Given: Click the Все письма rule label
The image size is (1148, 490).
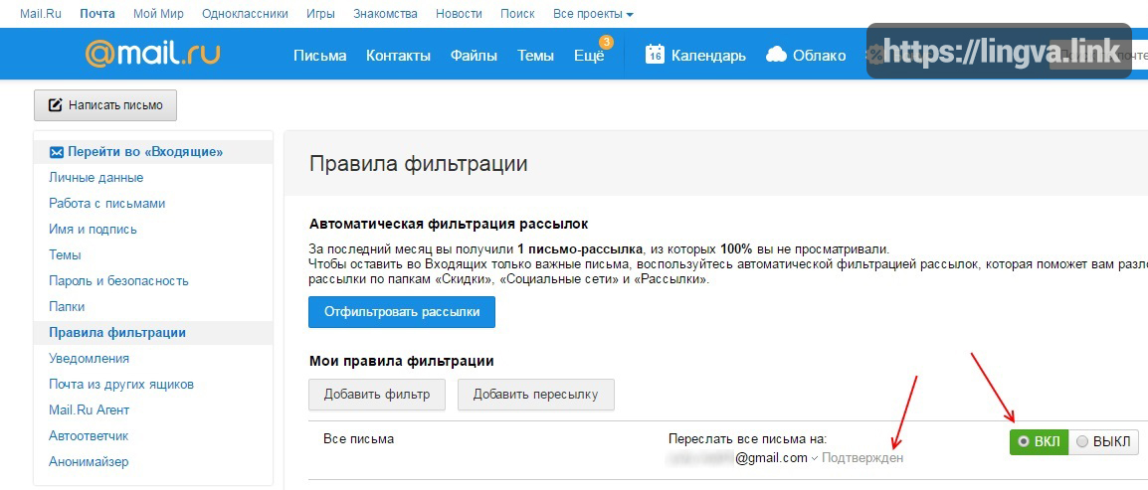Looking at the screenshot, I should pyautogui.click(x=359, y=439).
